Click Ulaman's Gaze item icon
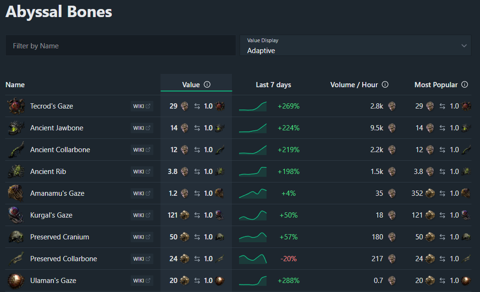480x292 pixels. 16,281
